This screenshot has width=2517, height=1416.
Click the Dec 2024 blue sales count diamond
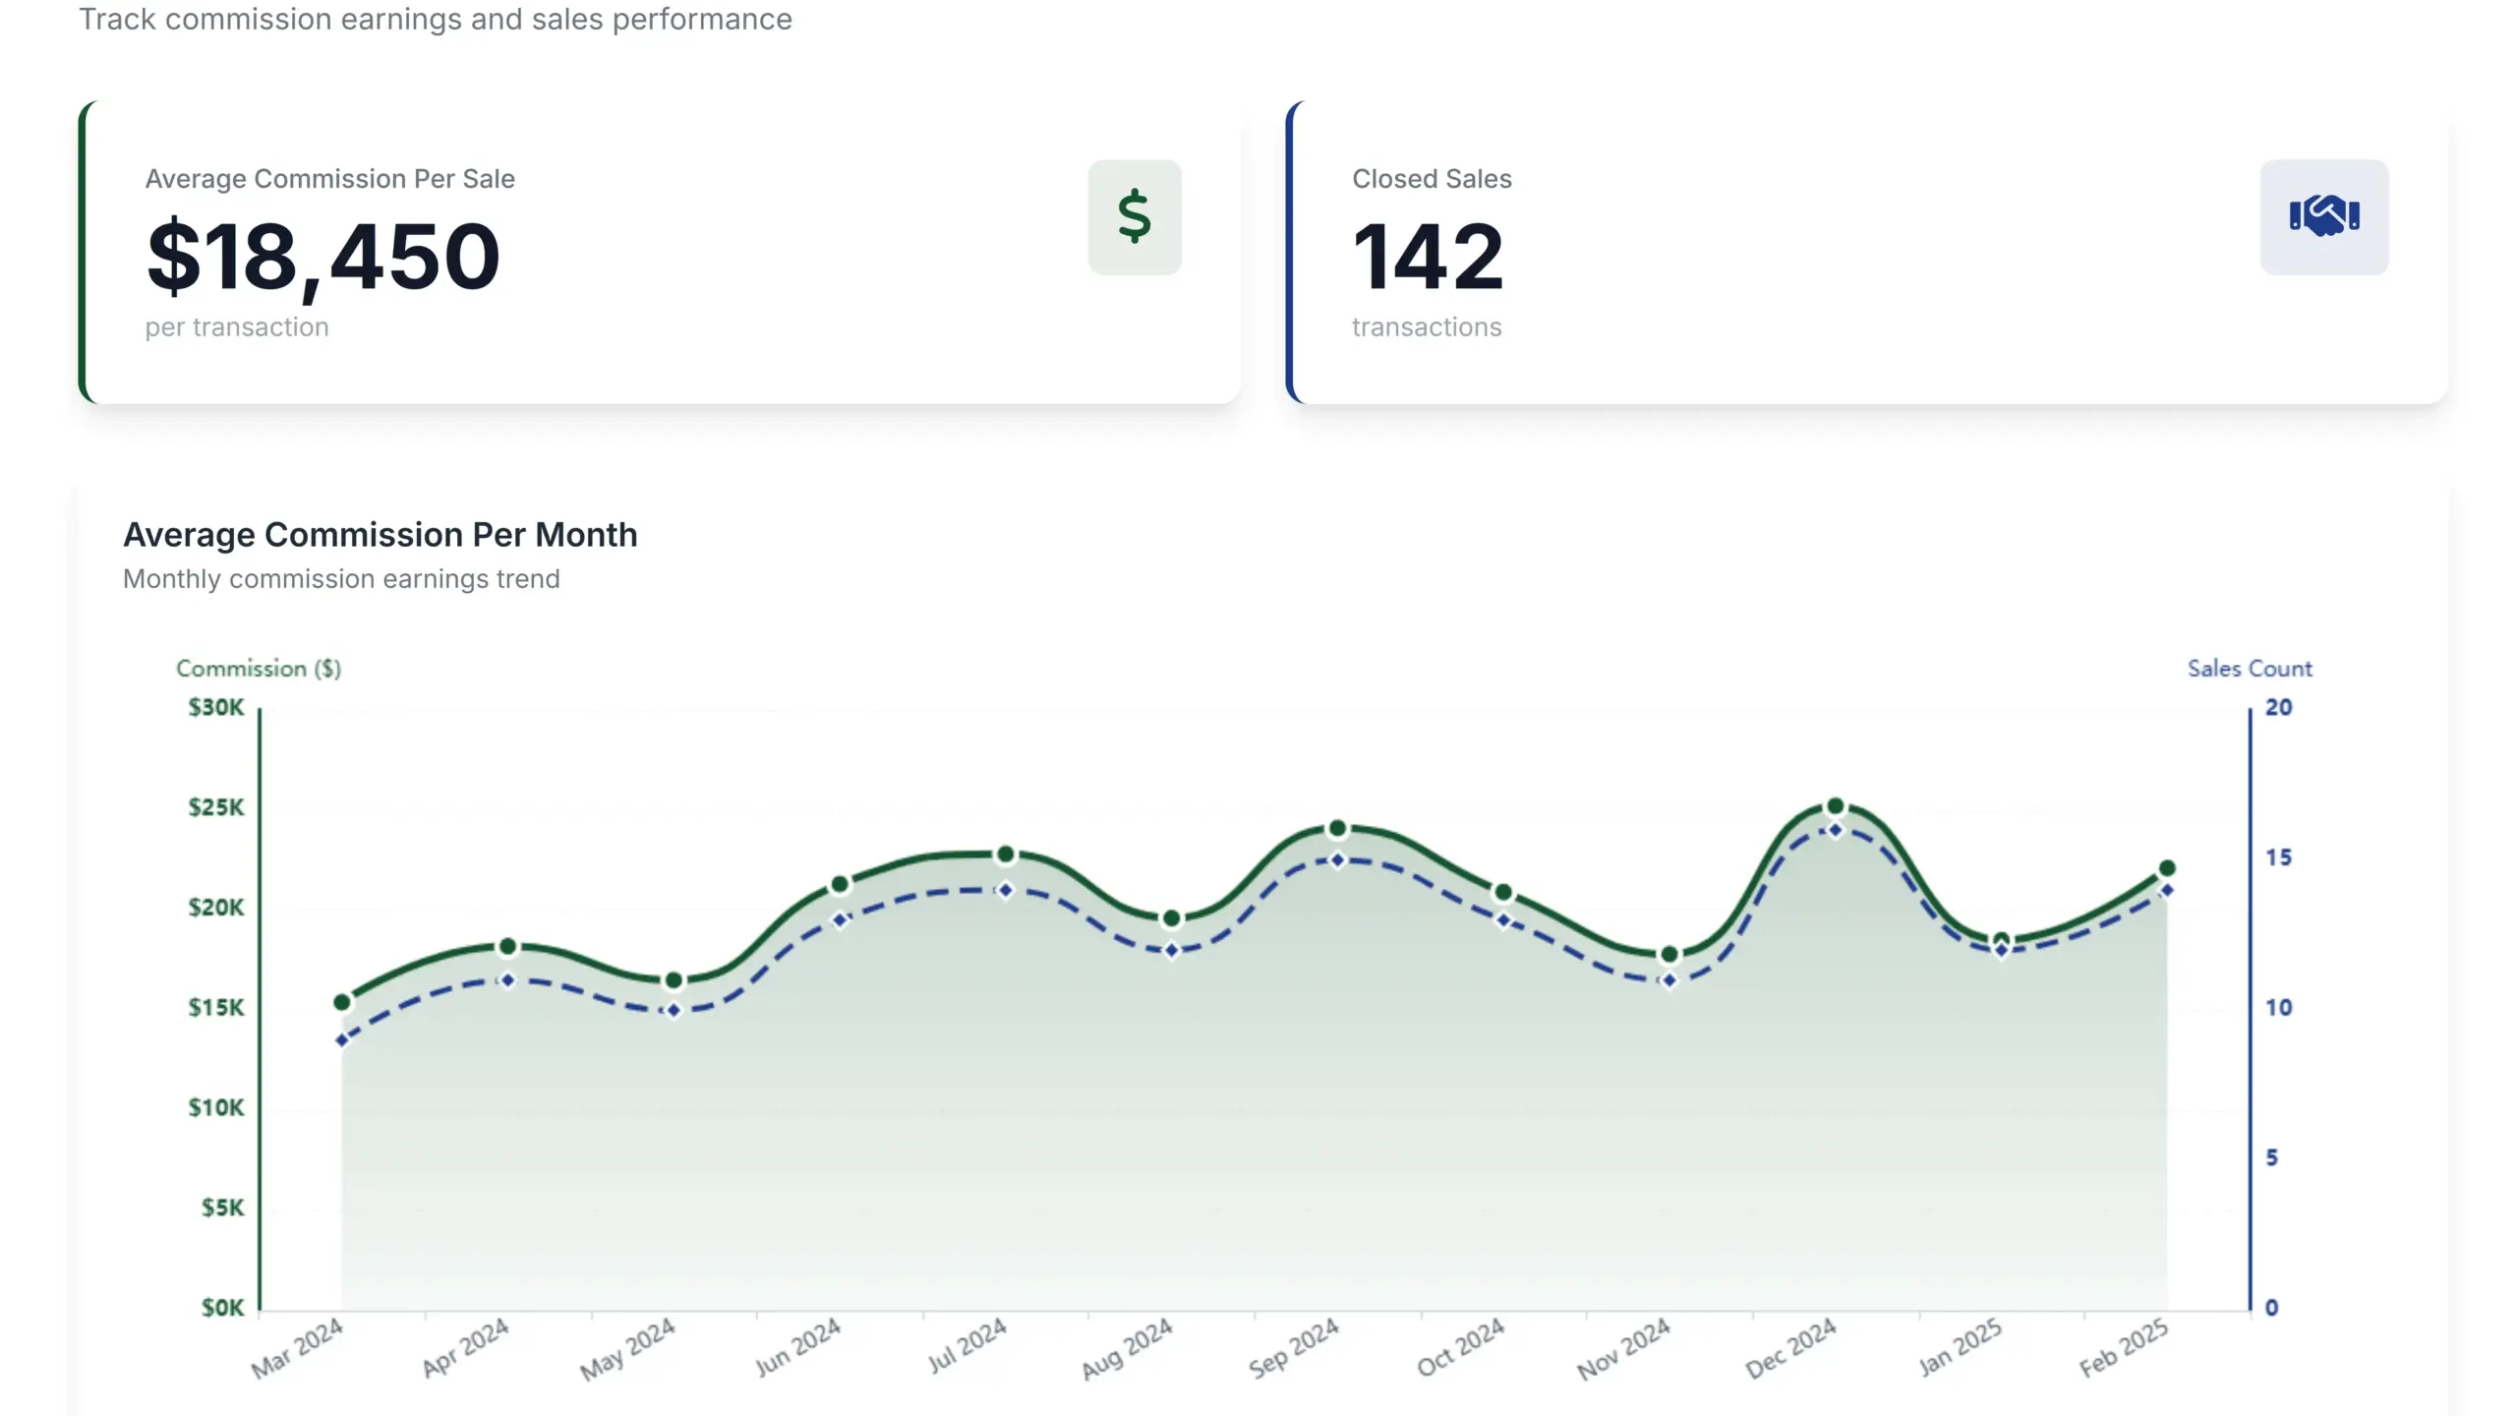(x=1835, y=830)
